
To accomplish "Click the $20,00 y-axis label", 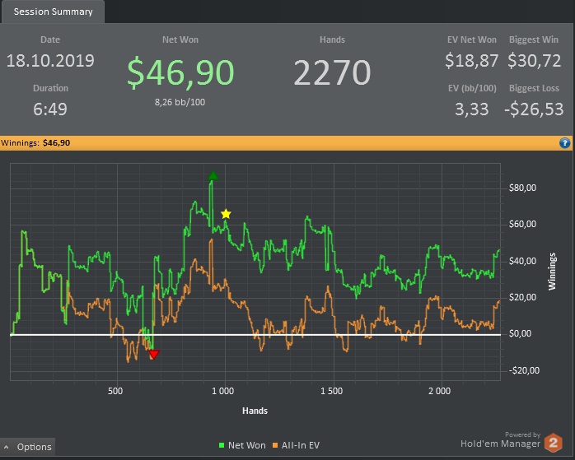I will [522, 297].
